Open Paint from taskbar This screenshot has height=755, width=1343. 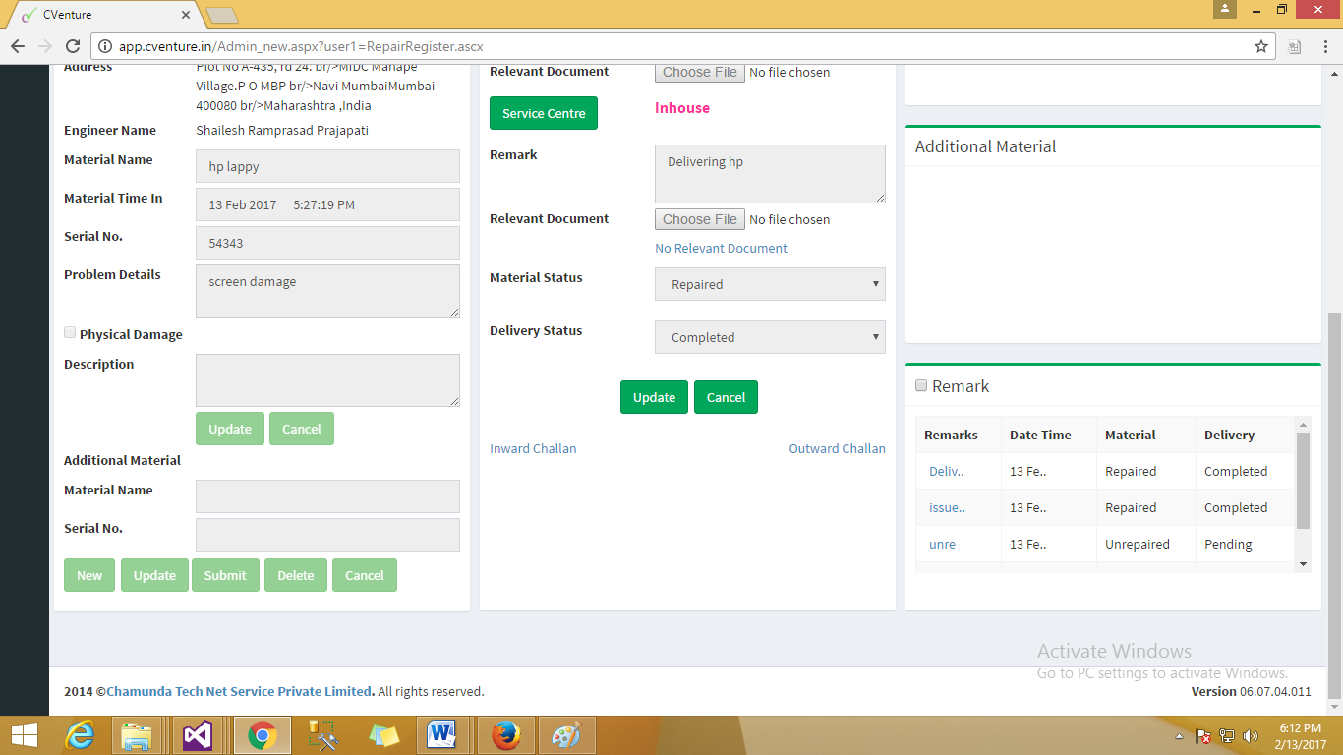click(x=565, y=735)
